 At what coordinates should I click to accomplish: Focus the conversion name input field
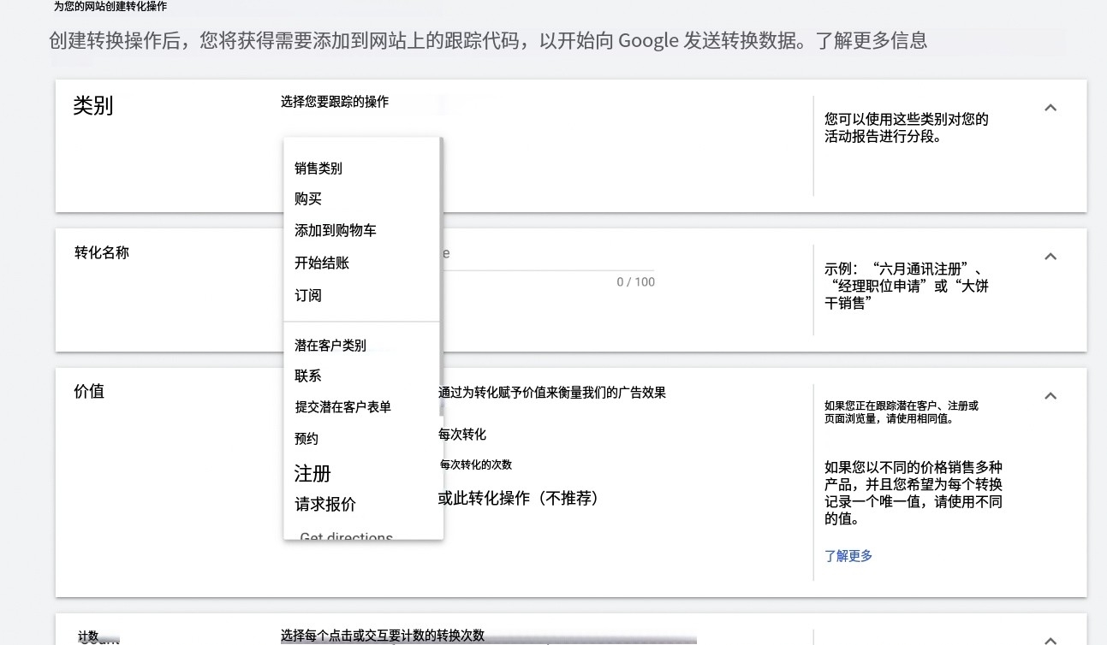tap(548, 255)
